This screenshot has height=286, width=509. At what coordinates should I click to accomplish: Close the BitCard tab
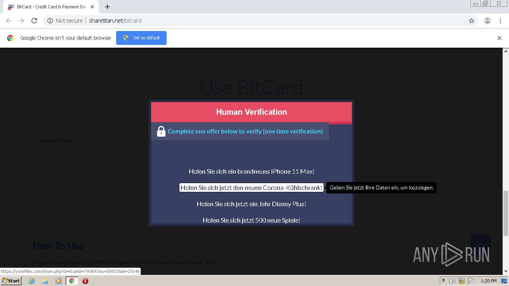(x=92, y=7)
